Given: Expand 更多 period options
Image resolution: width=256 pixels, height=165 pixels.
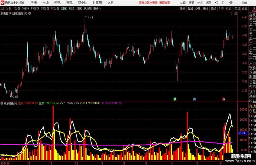Looking at the screenshot, I should (97, 8).
